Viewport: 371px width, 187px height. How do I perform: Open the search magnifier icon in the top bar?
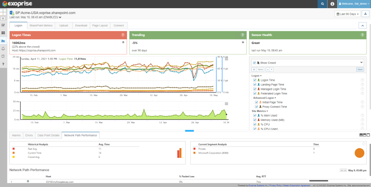[322, 4]
